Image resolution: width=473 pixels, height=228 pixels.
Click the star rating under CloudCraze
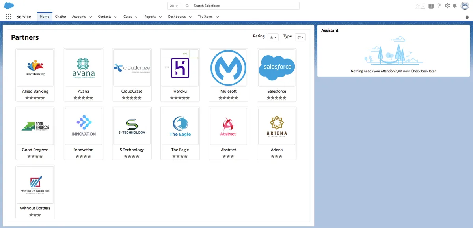(x=132, y=98)
